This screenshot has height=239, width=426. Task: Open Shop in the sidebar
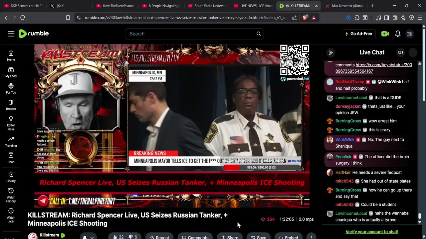(11, 158)
